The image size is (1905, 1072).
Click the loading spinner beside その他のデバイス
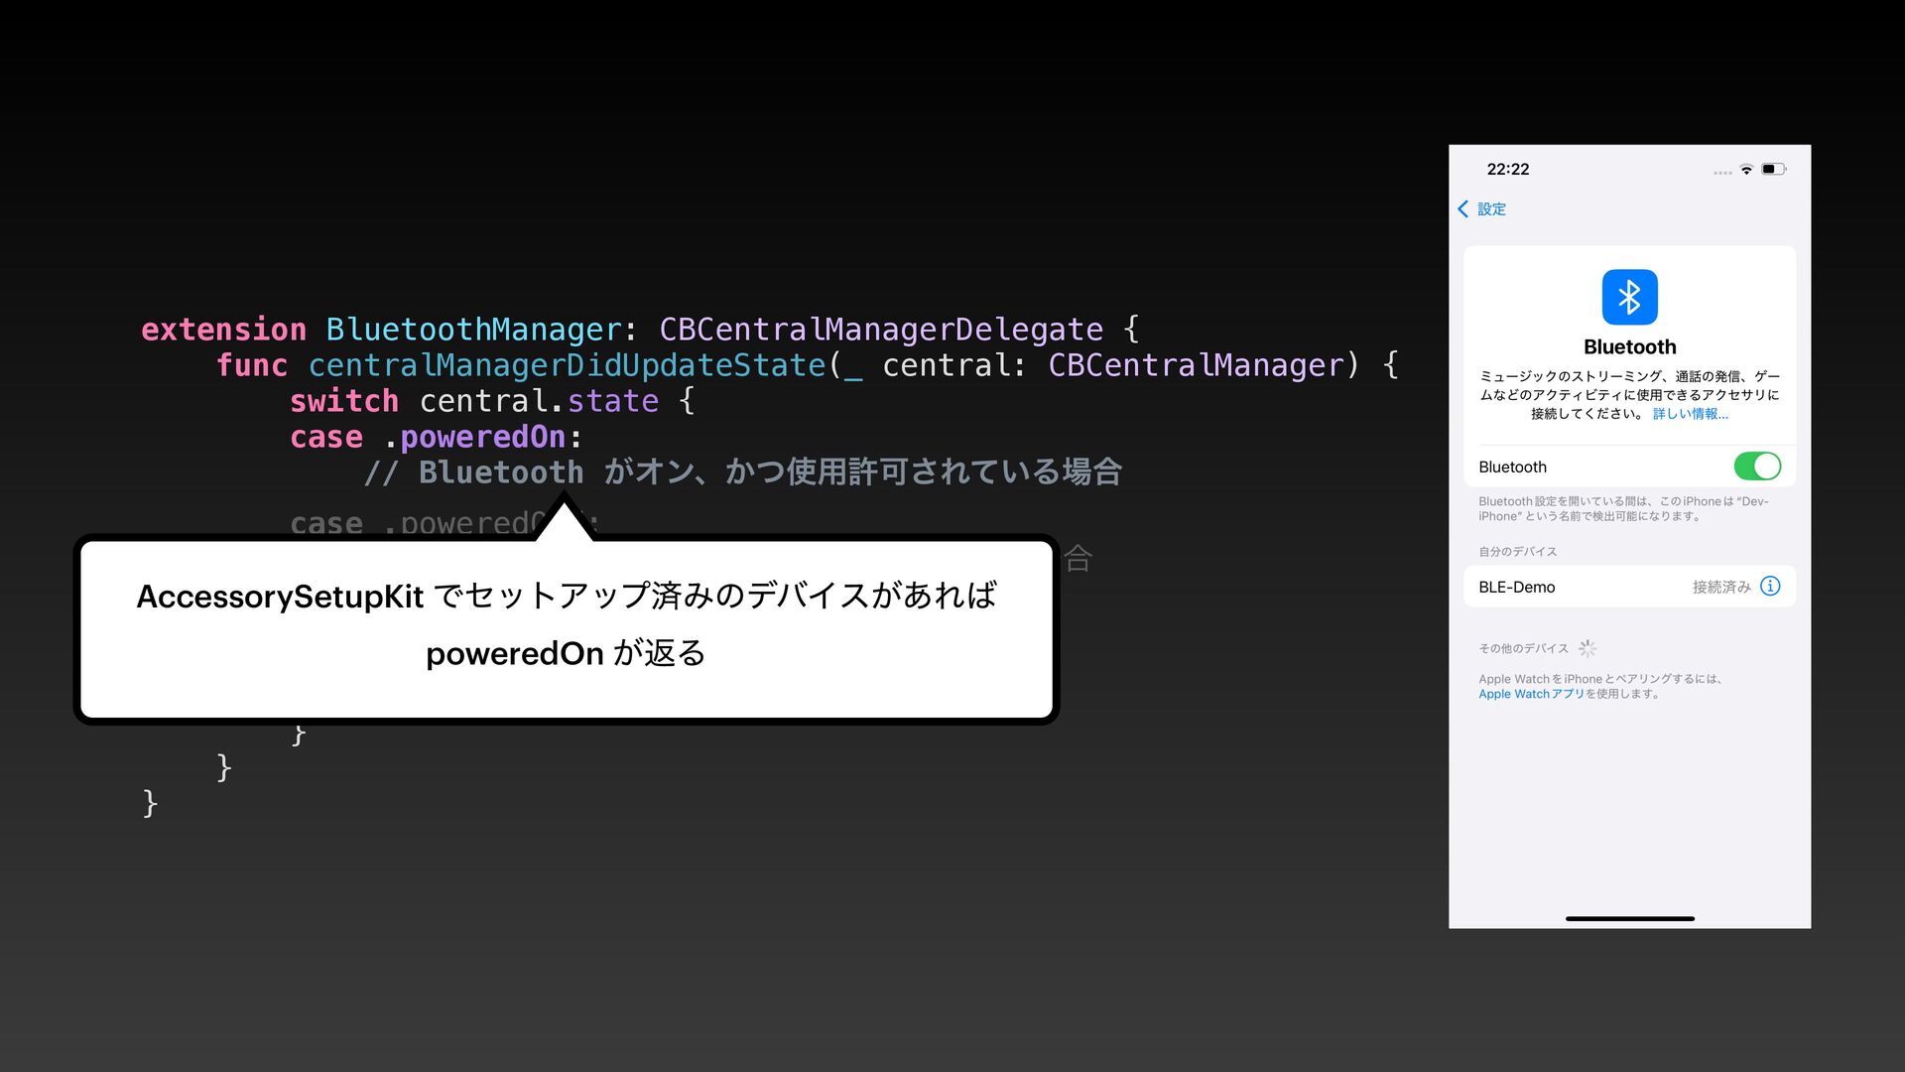pyautogui.click(x=1587, y=649)
